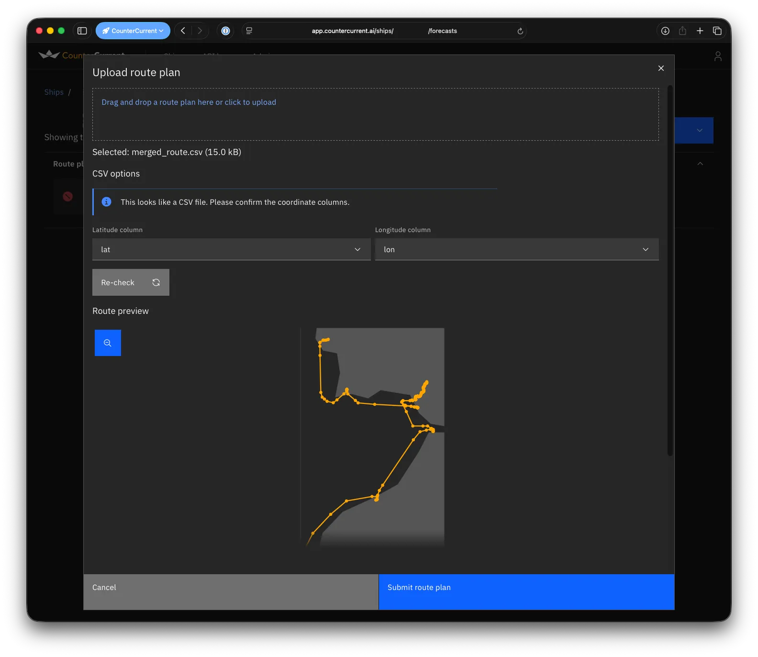This screenshot has height=657, width=758.
Task: Click the Ships breadcrumb link
Action: tap(54, 92)
